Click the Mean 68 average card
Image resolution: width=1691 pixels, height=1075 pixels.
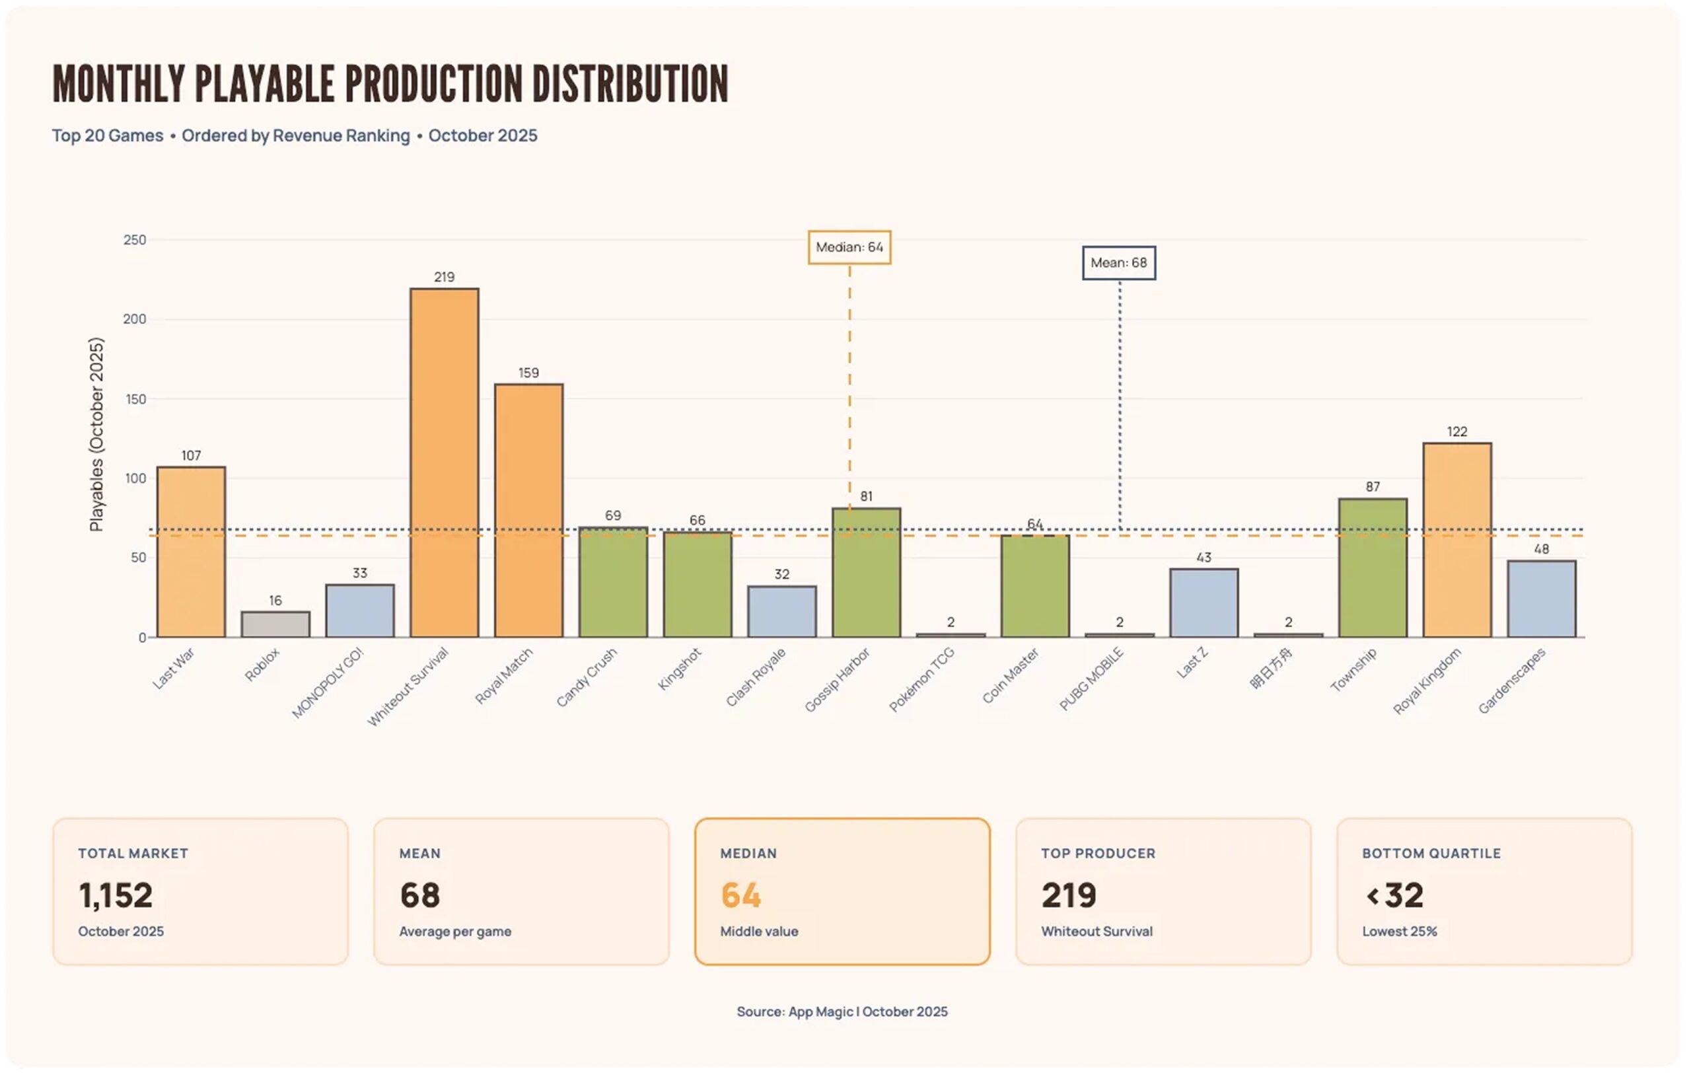(x=521, y=891)
